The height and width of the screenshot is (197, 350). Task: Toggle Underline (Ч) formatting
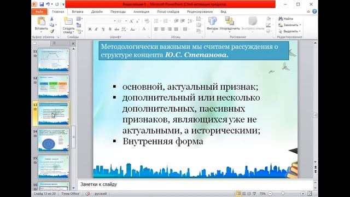coord(103,29)
